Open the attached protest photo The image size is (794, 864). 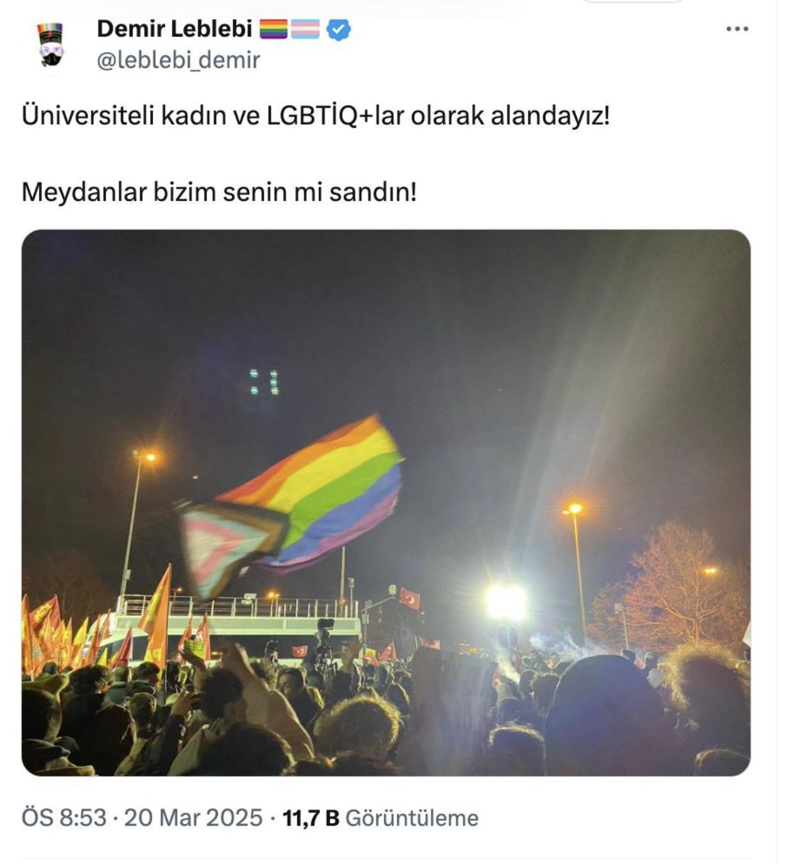386,503
